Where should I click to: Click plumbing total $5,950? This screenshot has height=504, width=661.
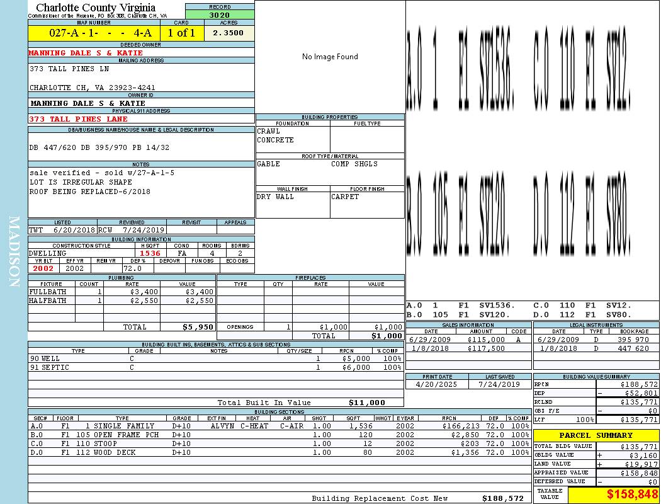click(198, 327)
